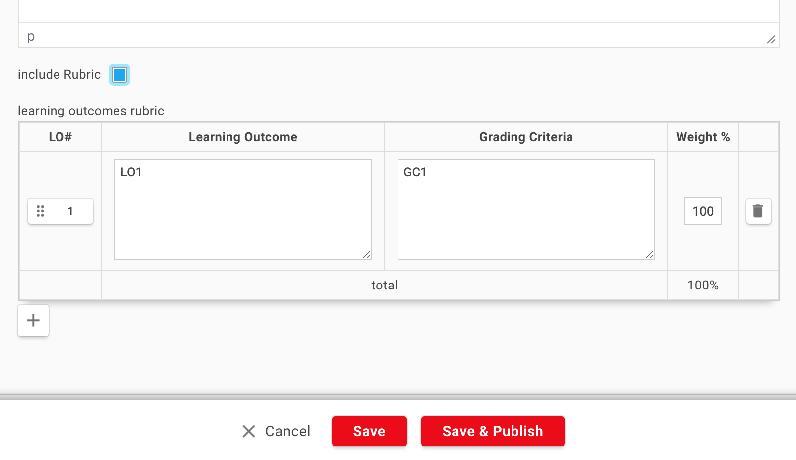Click the include Rubric label text

click(59, 75)
